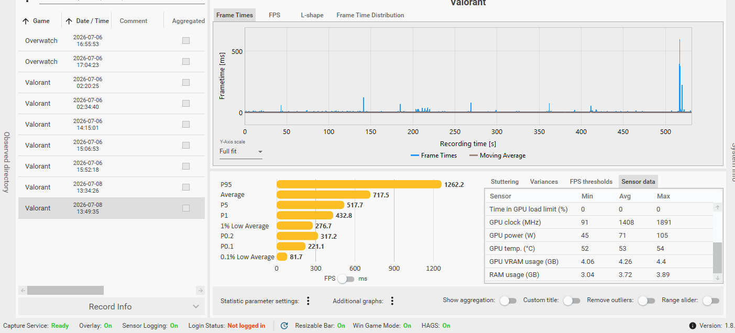Viewport: 735px width, 333px height.
Task: Open Y-Axis scale Full fit dropdown
Action: pyautogui.click(x=241, y=152)
